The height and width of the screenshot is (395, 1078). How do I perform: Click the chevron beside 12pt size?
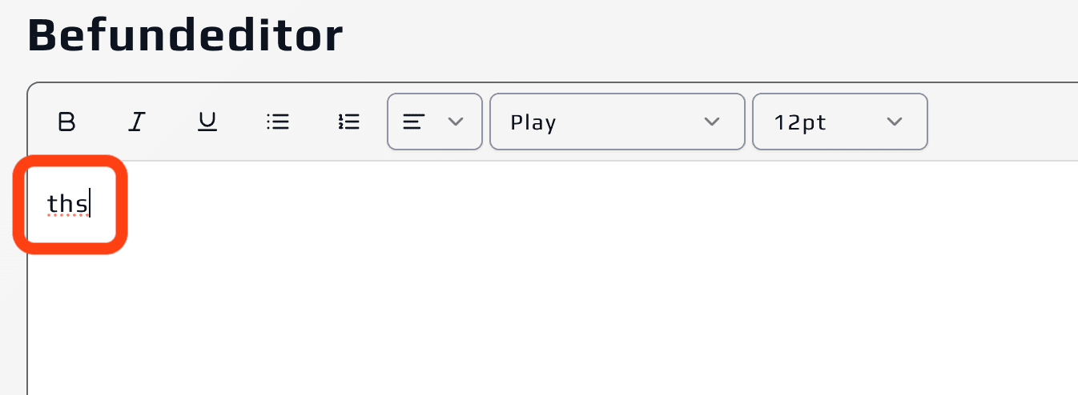895,122
